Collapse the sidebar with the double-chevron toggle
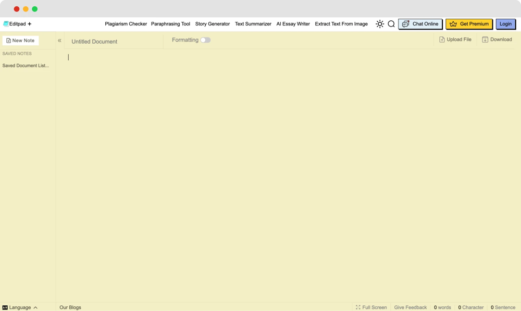Screen dimensions: 521x311 (59, 40)
